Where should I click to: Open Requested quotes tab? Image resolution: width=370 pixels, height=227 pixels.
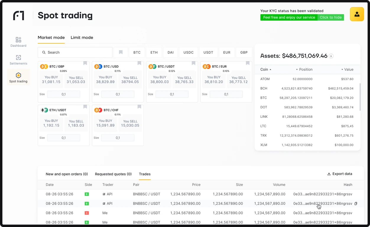tap(113, 174)
